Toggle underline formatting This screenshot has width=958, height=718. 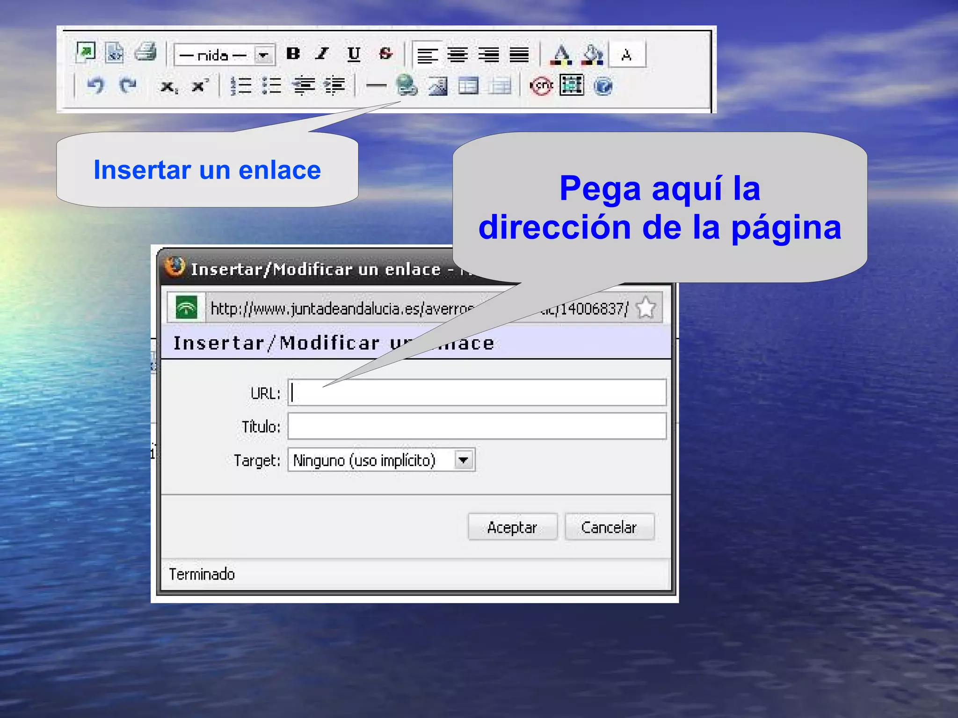click(354, 54)
